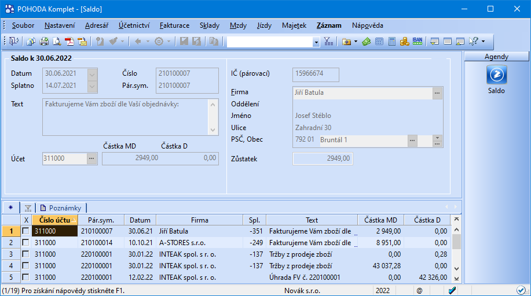The image size is (531, 296).
Task: Click the Obec ellipsis button
Action: tap(412, 140)
